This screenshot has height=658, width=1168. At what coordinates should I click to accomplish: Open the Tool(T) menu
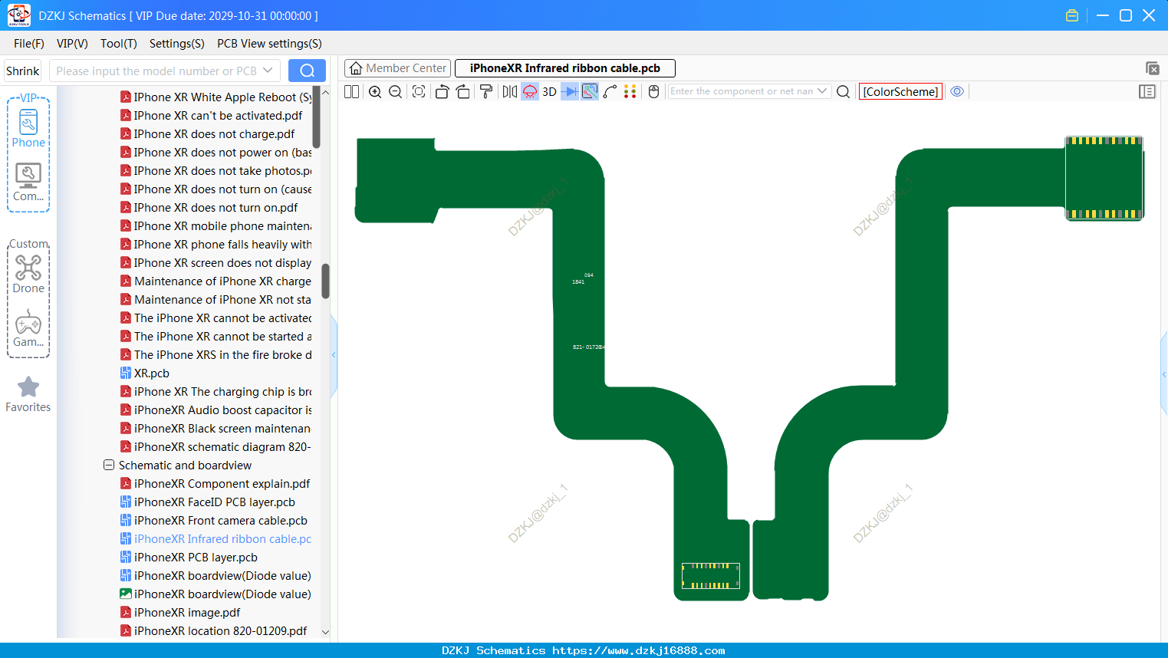pos(119,44)
